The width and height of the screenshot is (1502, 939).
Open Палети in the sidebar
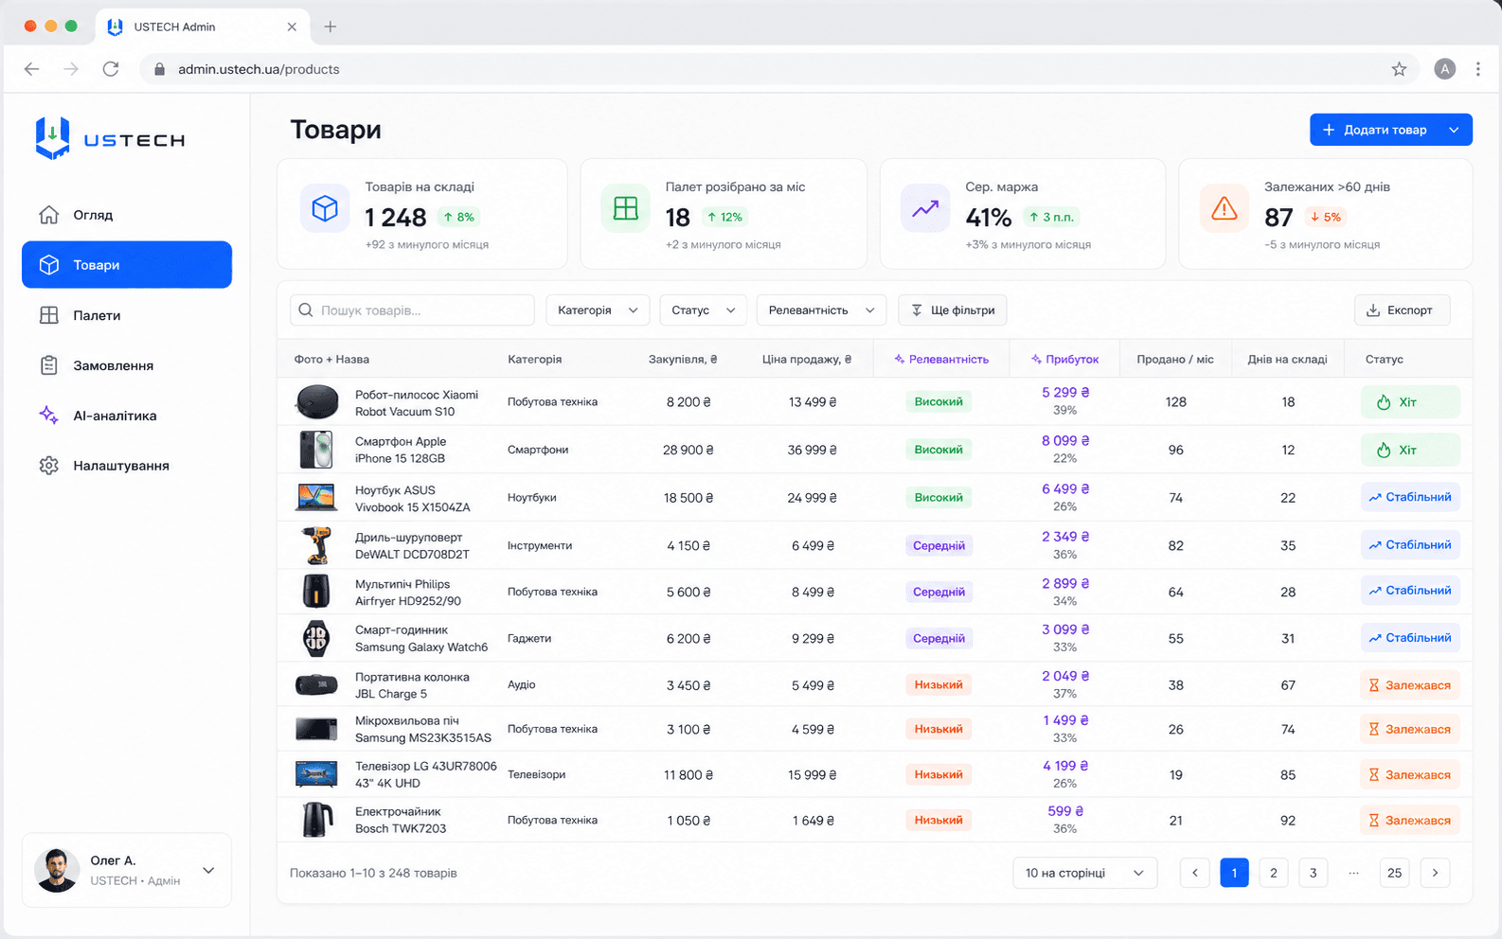coord(127,315)
